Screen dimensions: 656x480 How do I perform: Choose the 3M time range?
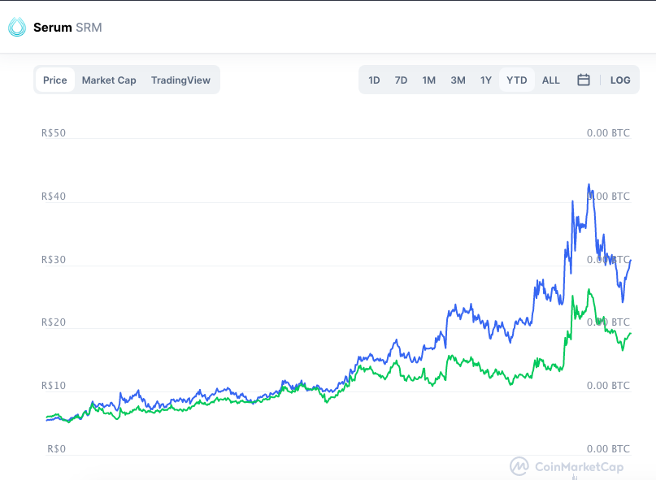click(458, 80)
